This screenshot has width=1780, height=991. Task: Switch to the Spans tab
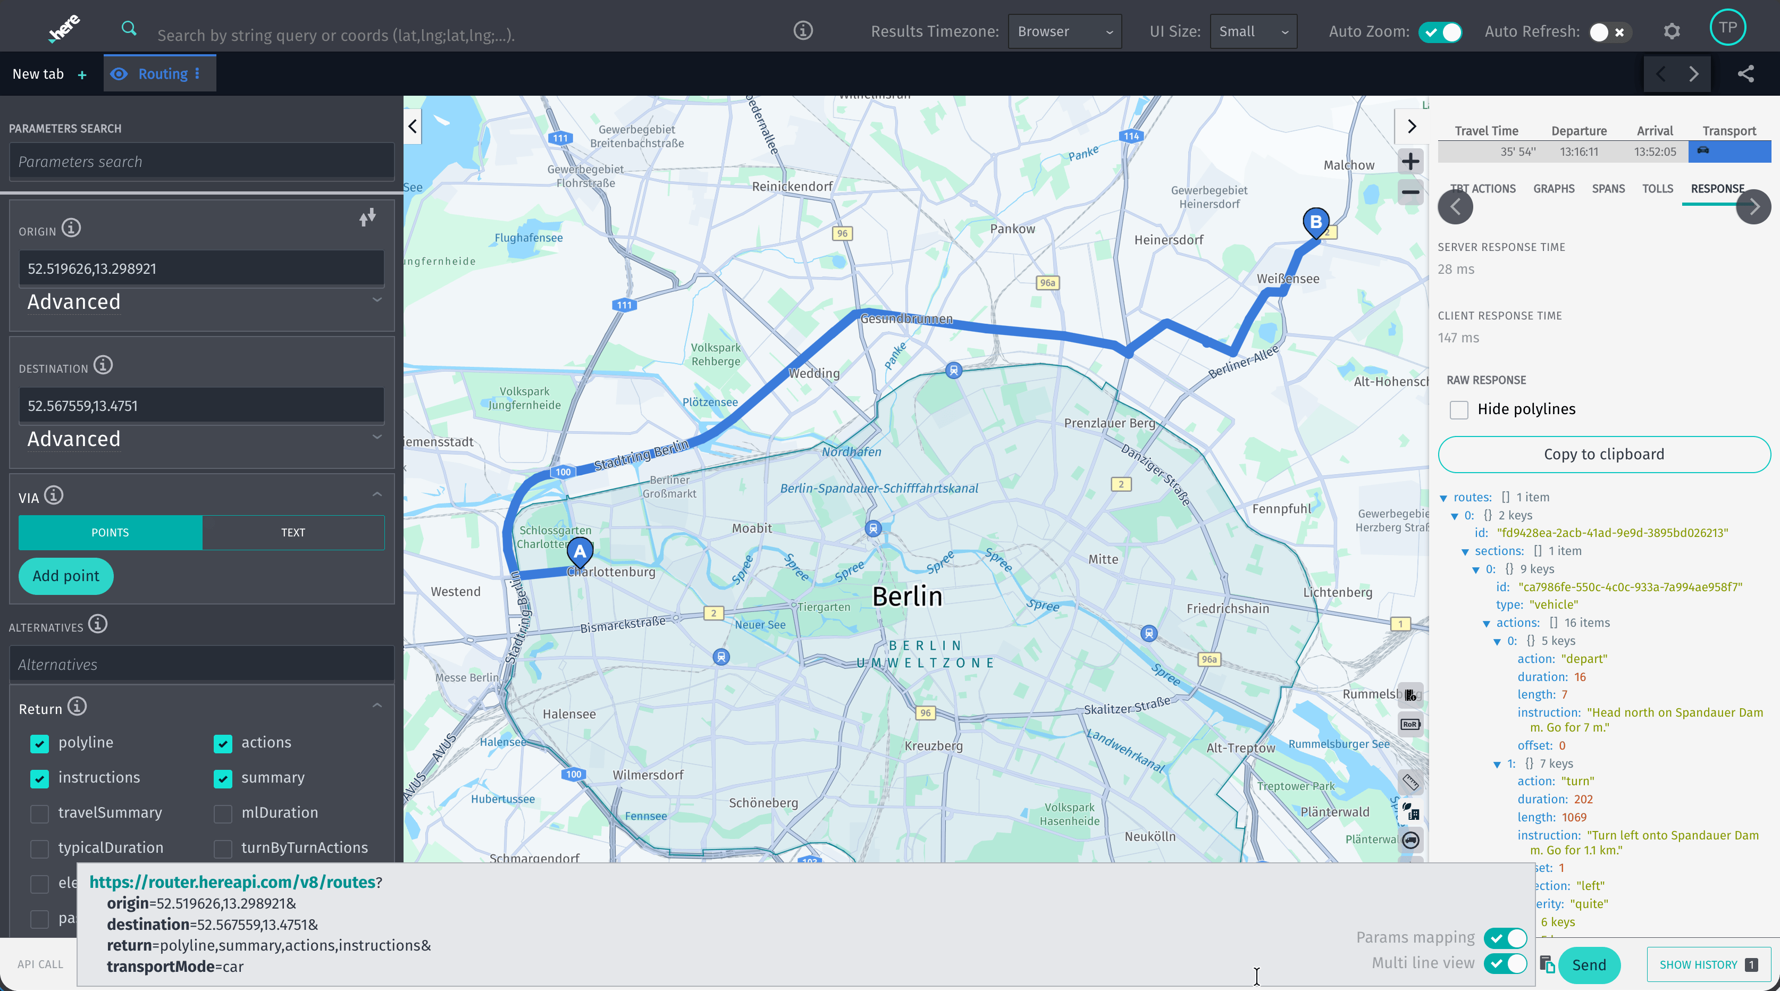(1608, 189)
